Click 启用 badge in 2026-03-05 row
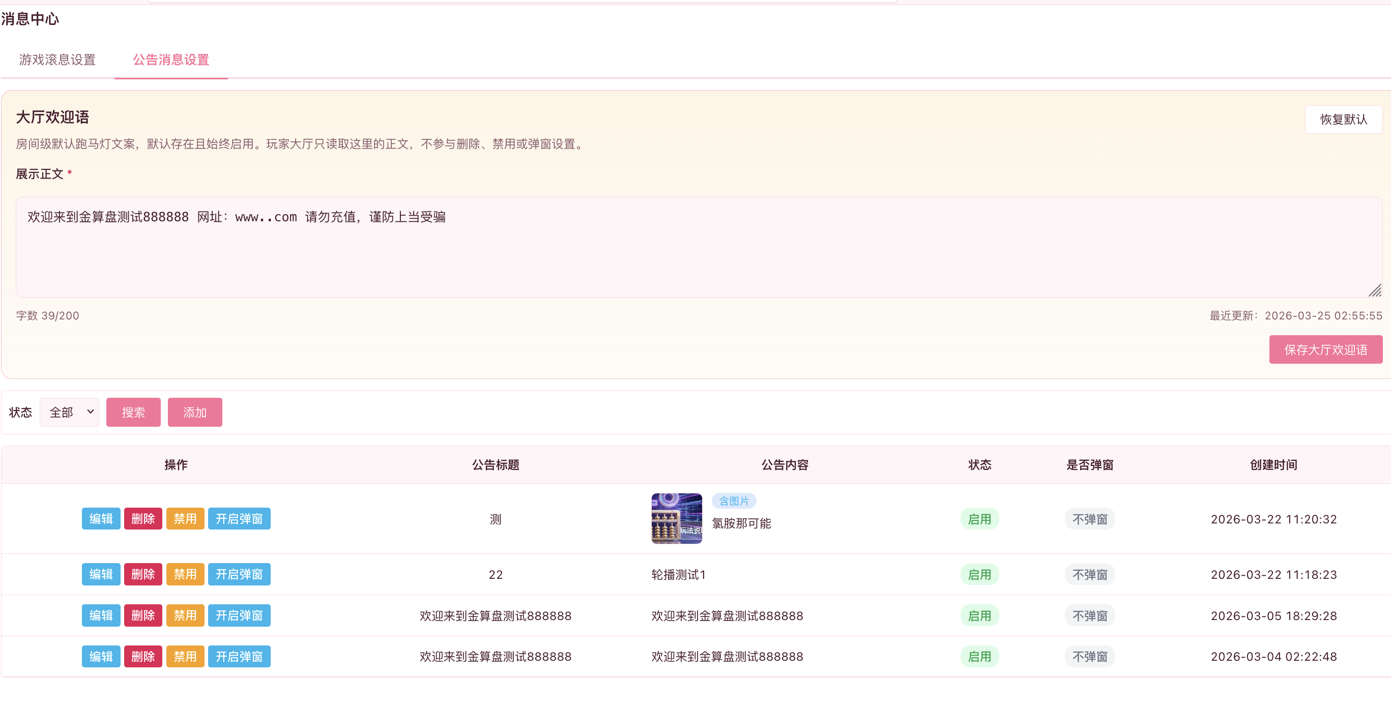 point(979,615)
